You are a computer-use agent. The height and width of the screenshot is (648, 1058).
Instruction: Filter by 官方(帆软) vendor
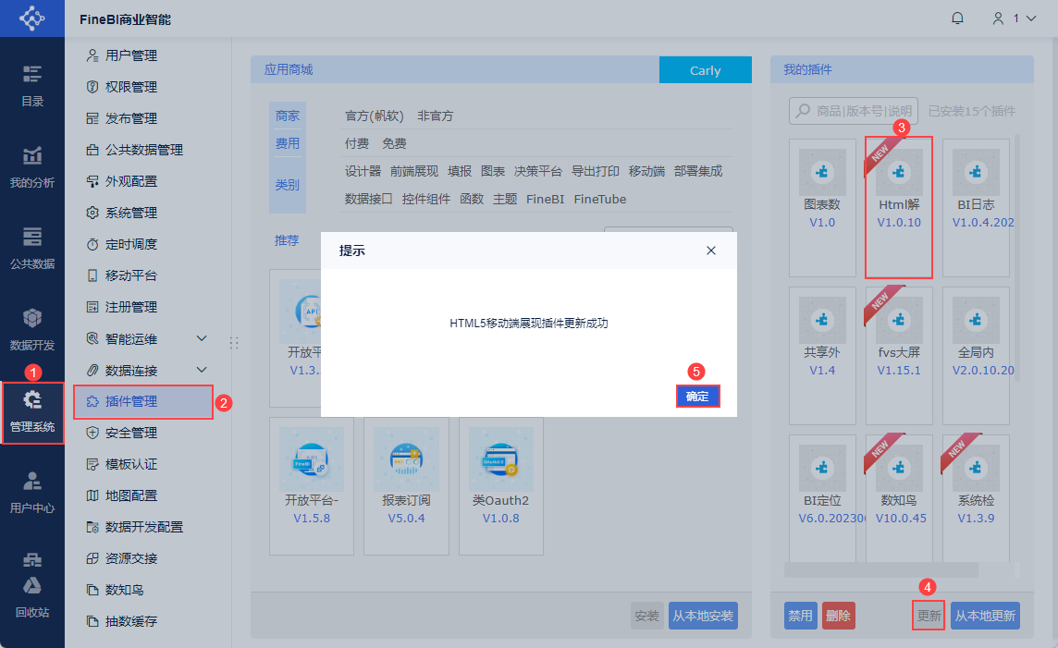[374, 116]
